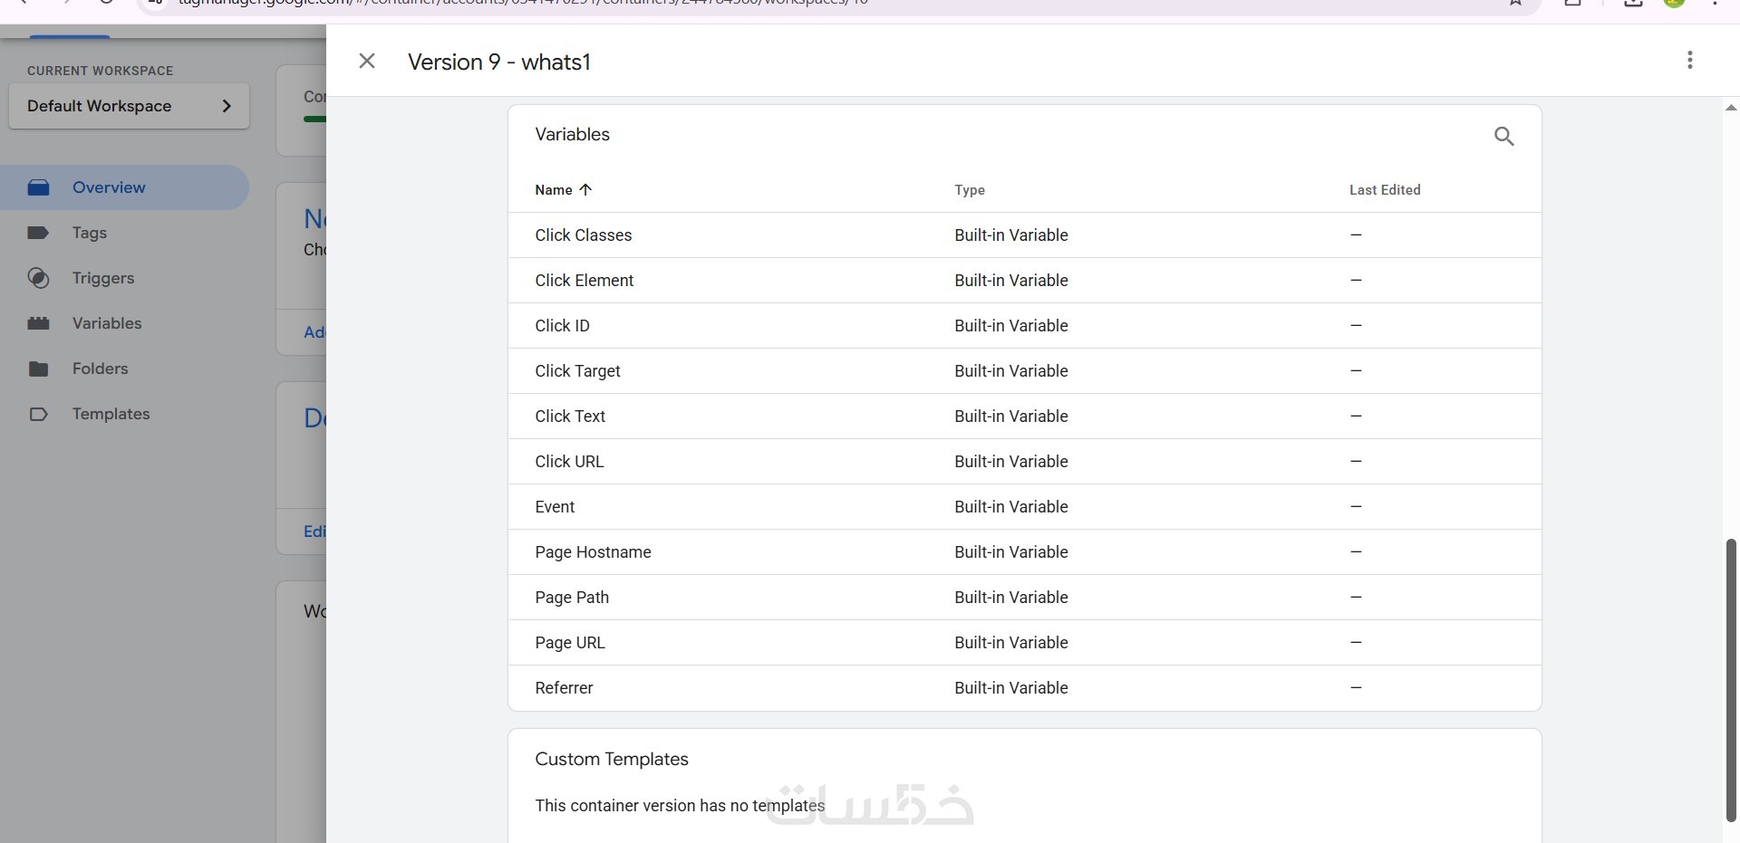
Task: Sort variables by Name arrow
Action: 585,189
